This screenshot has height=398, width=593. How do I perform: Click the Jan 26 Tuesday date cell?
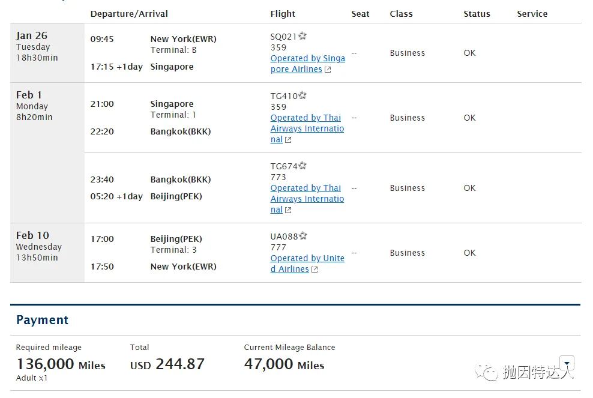click(x=37, y=47)
